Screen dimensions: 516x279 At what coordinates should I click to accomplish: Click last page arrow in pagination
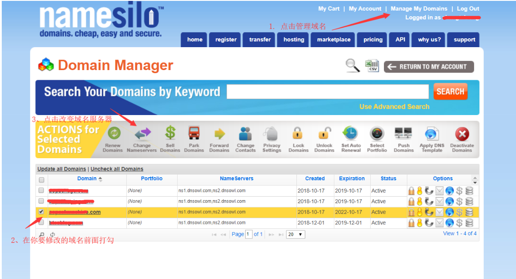(x=281, y=234)
